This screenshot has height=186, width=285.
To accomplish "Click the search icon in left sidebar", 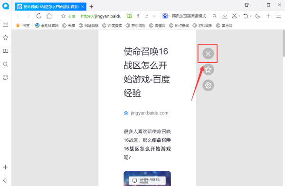I will [x=6, y=64].
